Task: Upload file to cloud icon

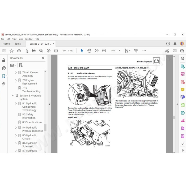Action: (19, 51)
